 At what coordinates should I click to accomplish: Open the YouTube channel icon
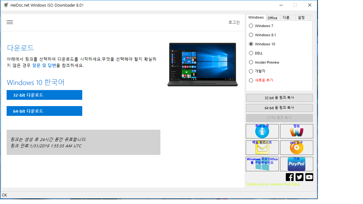coord(309,177)
